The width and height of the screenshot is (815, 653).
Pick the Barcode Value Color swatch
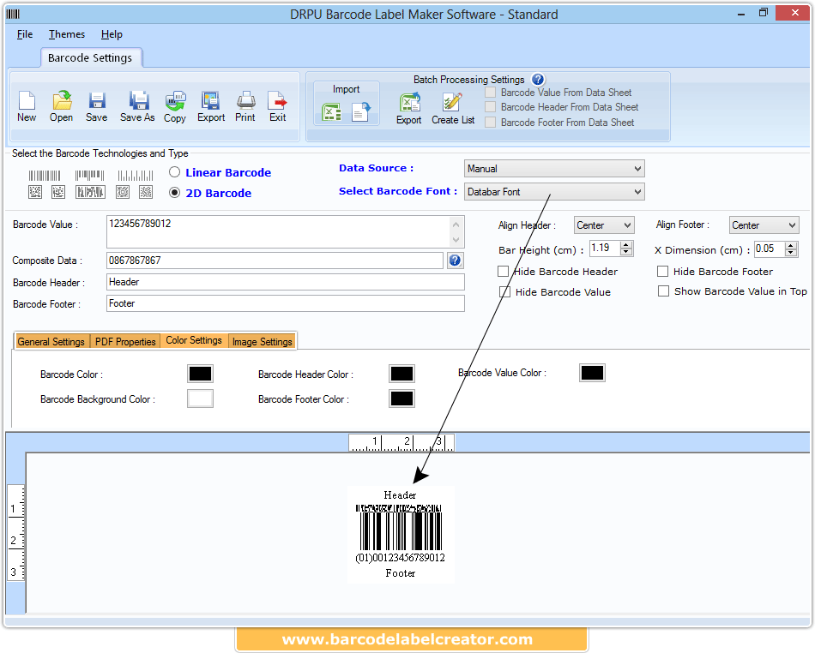(x=592, y=373)
